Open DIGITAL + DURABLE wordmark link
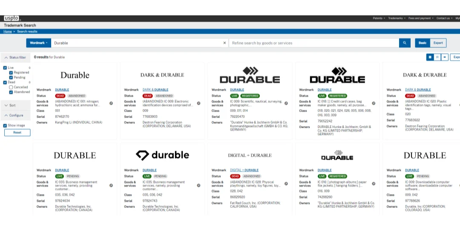 click(x=244, y=170)
